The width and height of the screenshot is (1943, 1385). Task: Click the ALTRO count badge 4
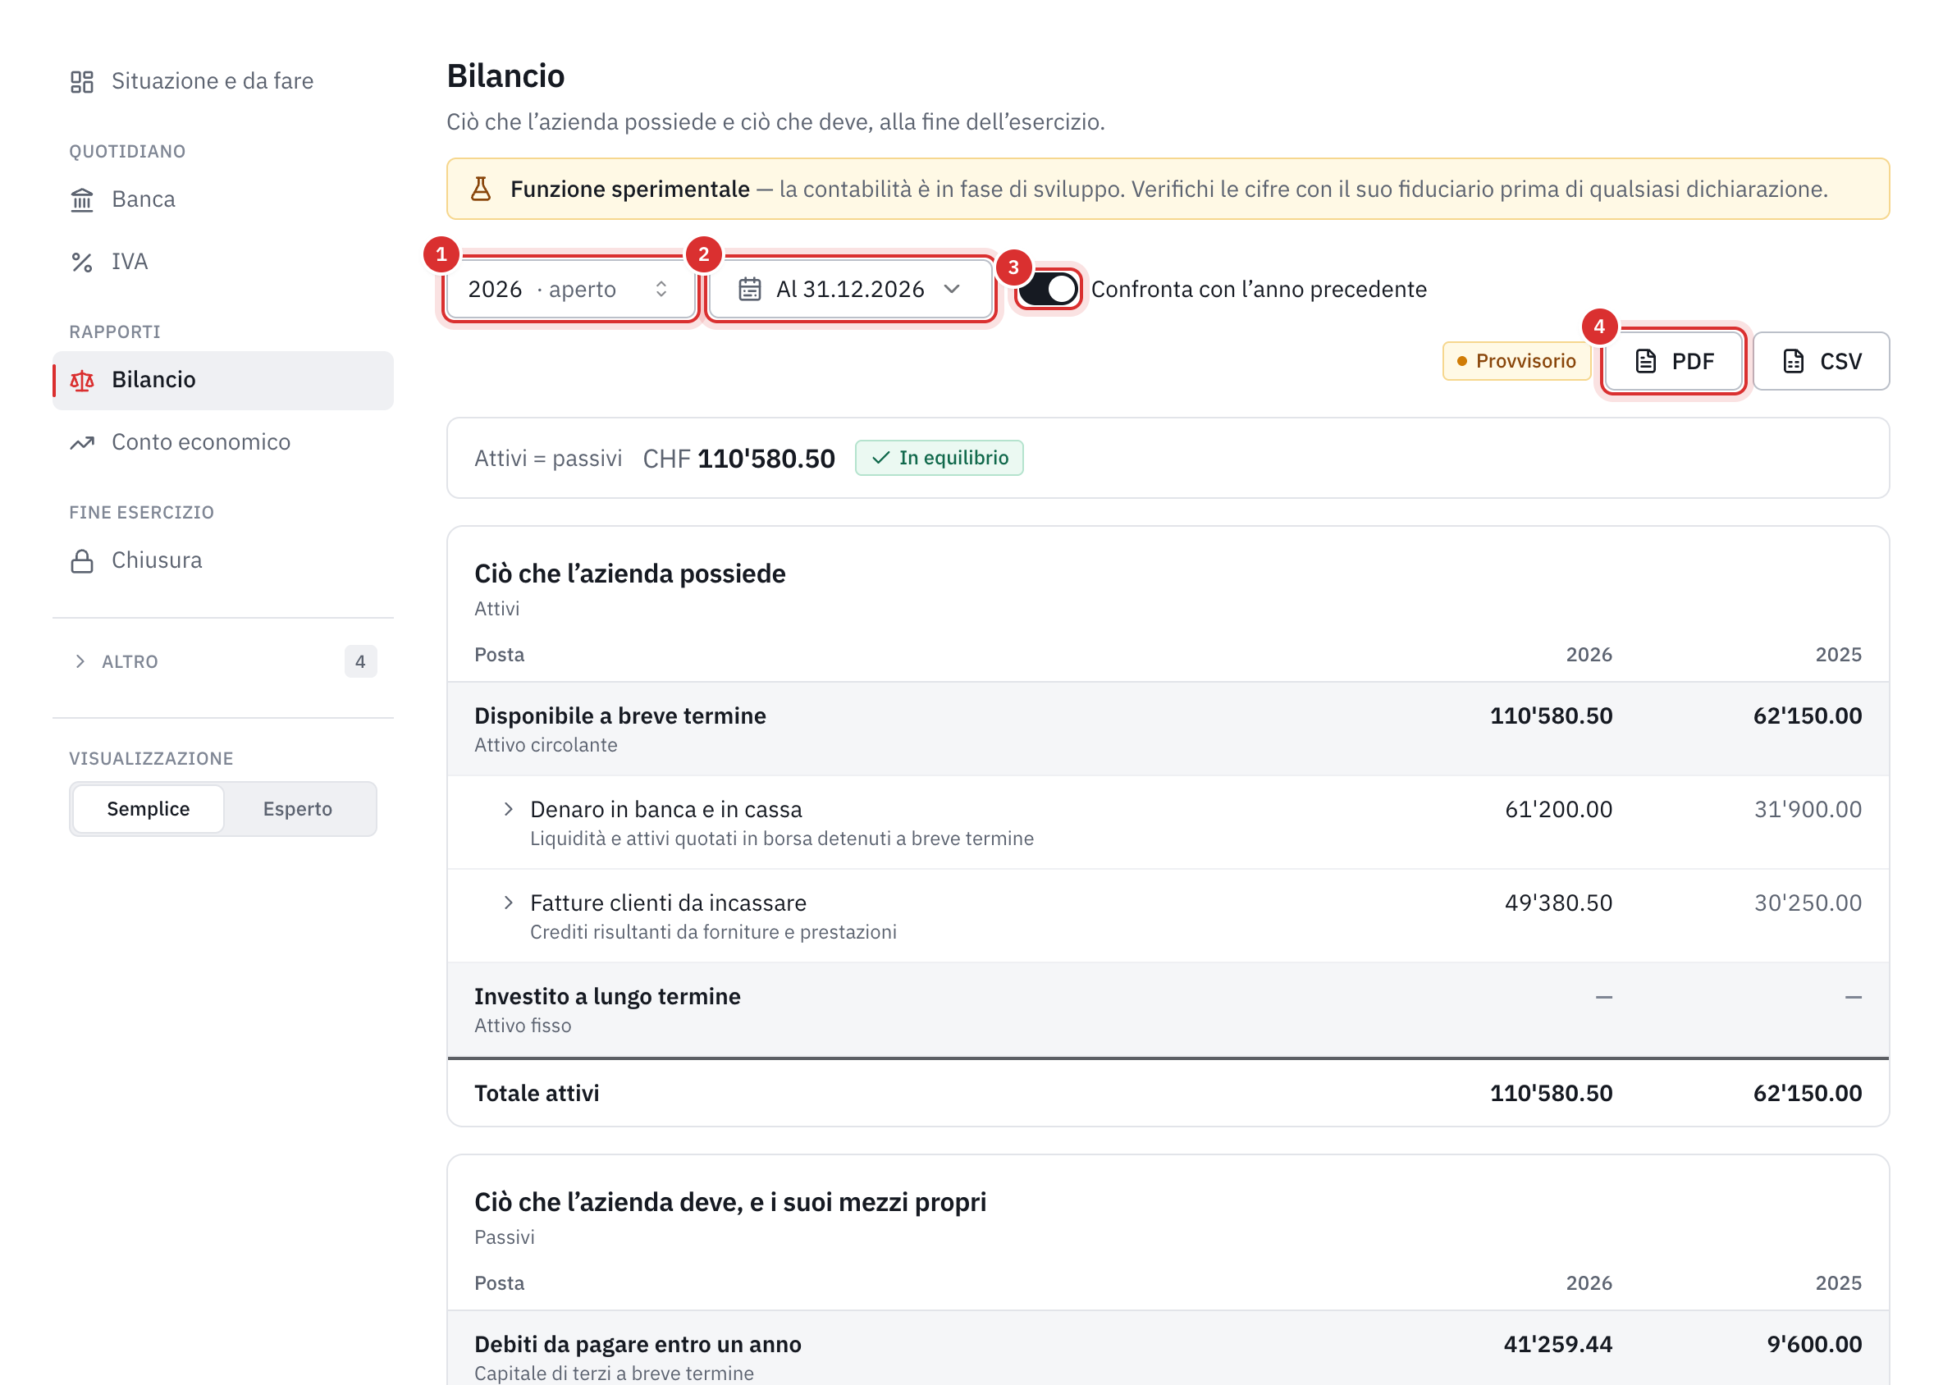[x=361, y=662]
